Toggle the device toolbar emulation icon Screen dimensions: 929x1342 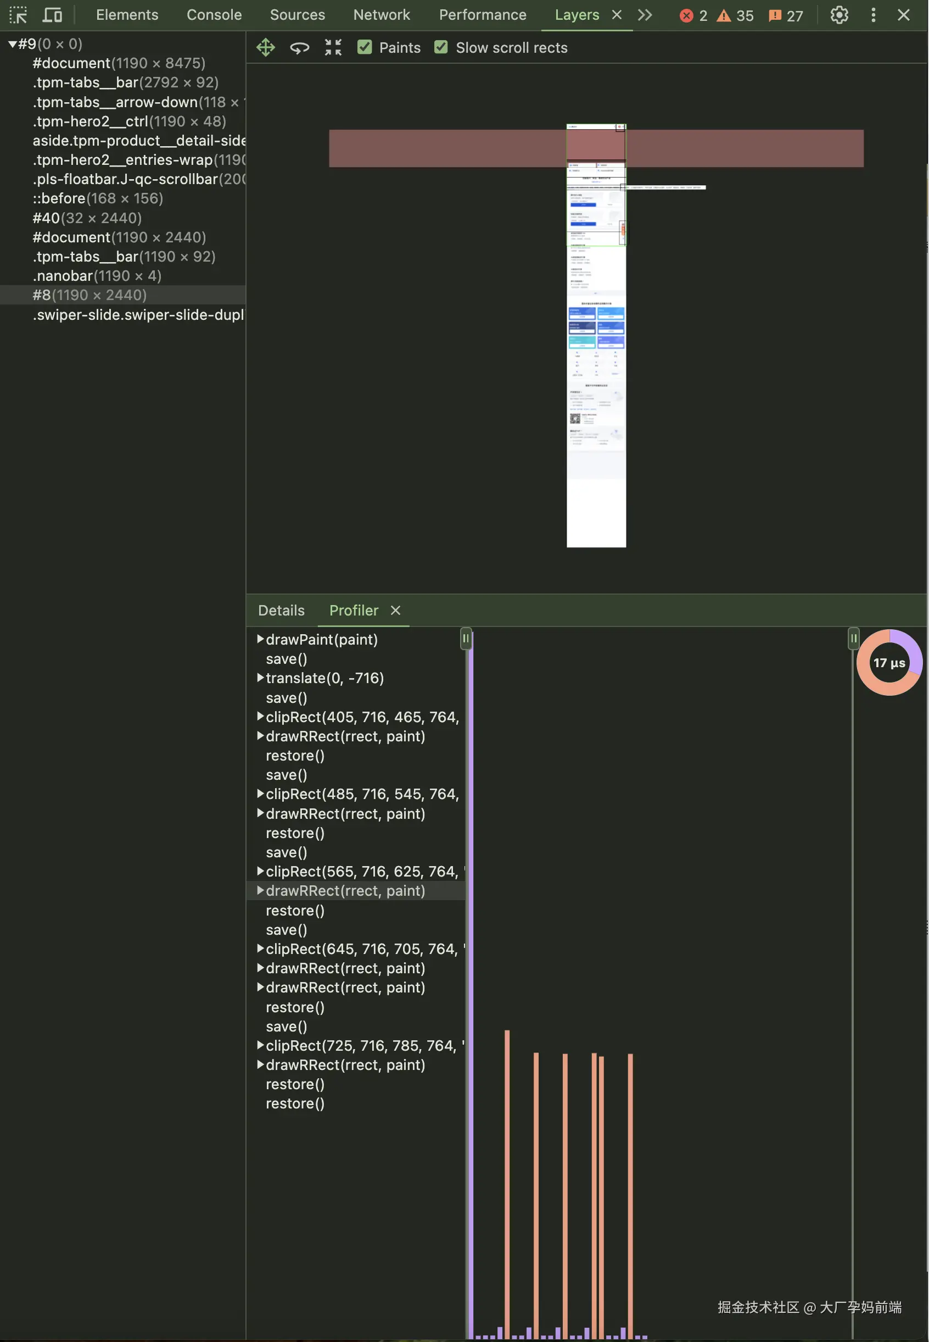52,15
